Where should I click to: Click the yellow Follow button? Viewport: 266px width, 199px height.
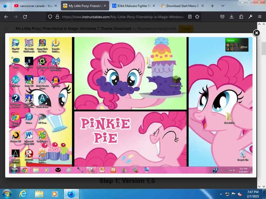pos(186,29)
